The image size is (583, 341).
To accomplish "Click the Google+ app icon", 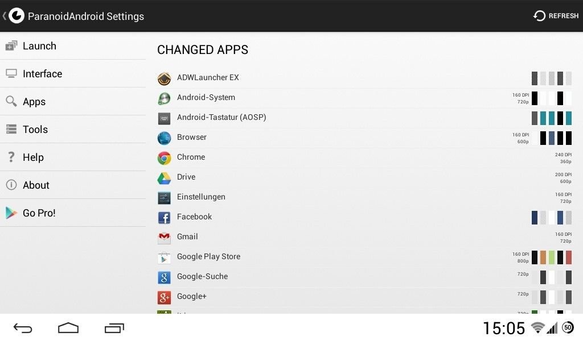I will 164,298.
